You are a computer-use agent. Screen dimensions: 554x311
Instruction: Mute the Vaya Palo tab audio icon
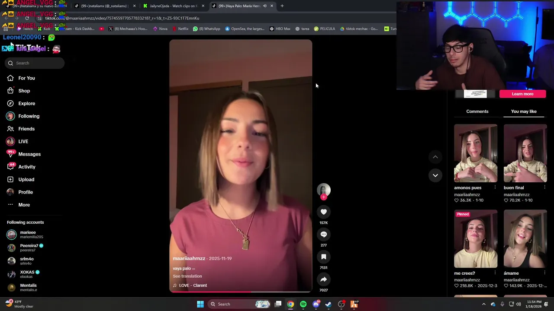(x=264, y=6)
